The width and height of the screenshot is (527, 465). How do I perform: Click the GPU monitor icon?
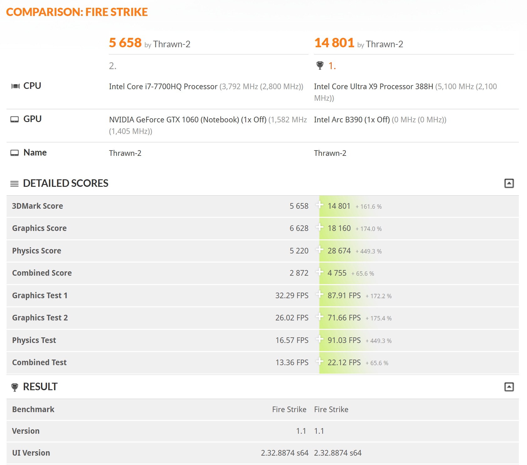click(x=14, y=119)
